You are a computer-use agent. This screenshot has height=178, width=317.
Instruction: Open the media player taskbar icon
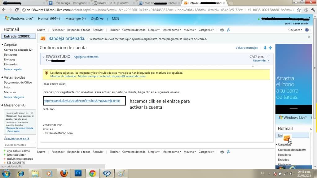click(49, 174)
